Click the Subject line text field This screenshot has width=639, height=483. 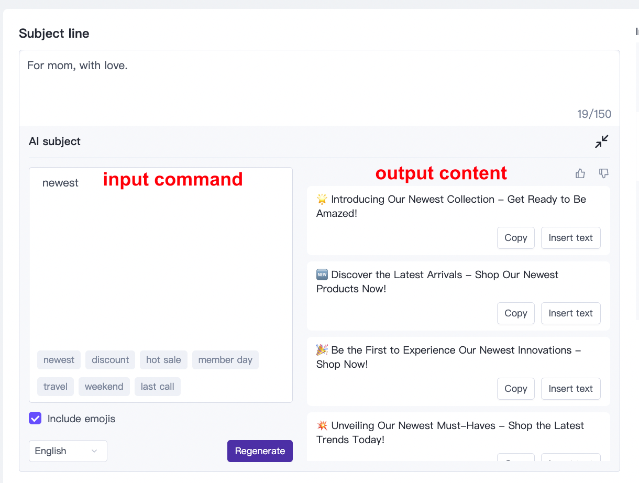(x=319, y=84)
